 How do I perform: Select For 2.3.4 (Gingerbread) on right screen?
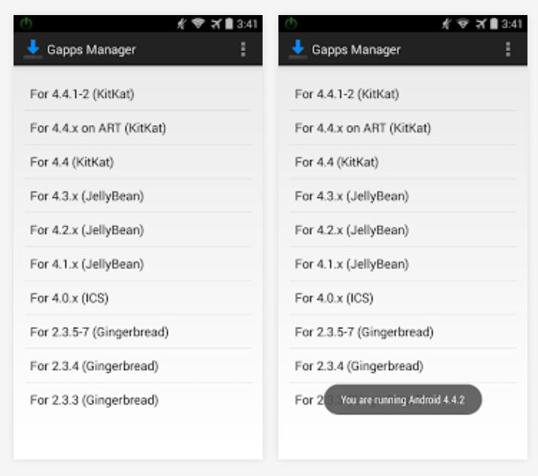pos(403,366)
